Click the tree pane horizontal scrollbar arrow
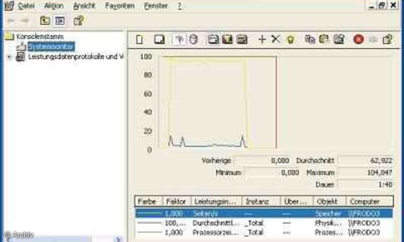This screenshot has height=242, width=404. coord(118,240)
